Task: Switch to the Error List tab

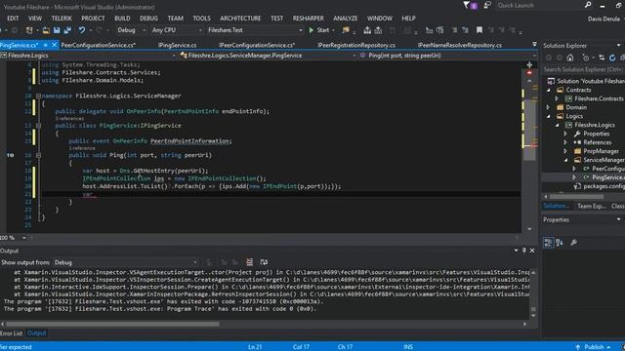Action: (12, 333)
